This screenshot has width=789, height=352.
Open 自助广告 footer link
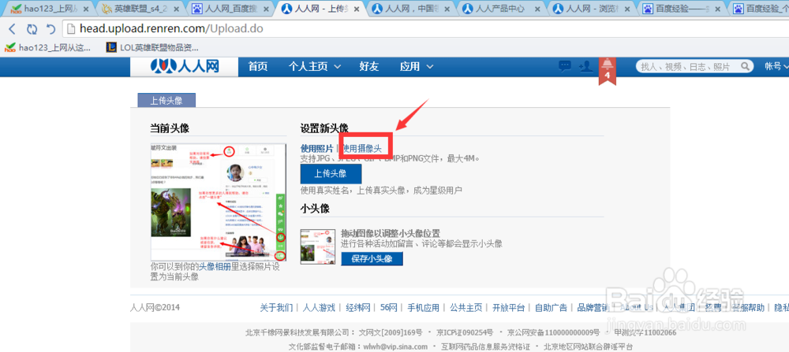(551, 308)
